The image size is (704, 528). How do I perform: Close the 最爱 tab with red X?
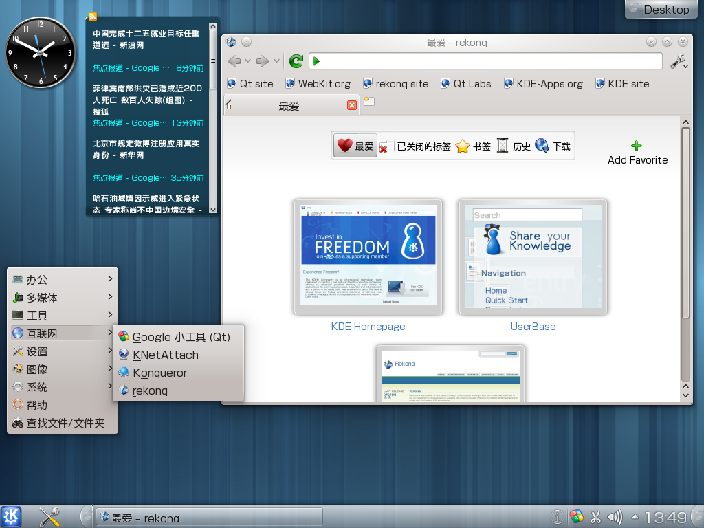(352, 105)
